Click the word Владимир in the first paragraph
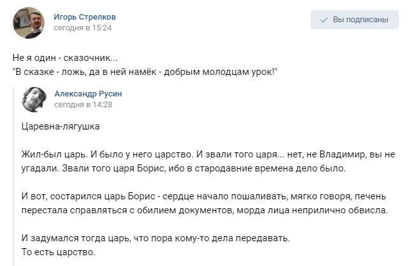The width and height of the screenshot is (412, 266). tap(342, 154)
